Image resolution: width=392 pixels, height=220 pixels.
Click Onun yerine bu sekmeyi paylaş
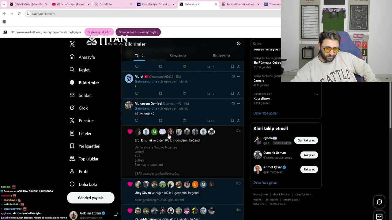(138, 32)
